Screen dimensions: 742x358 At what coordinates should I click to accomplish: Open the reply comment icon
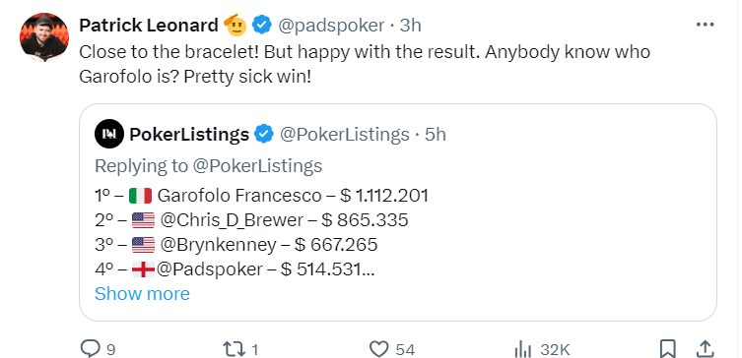click(90, 349)
